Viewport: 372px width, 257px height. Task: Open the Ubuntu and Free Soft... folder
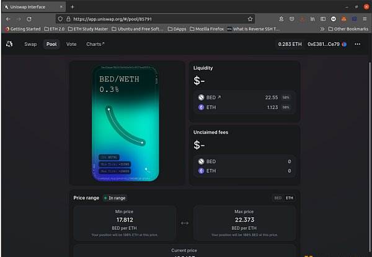click(x=138, y=29)
